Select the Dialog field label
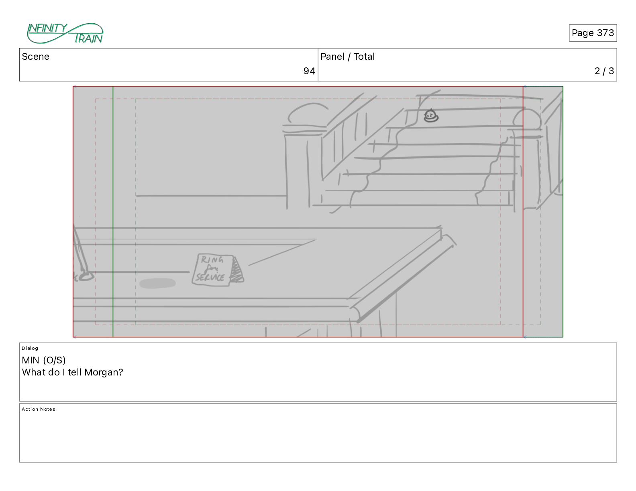The width and height of the screenshot is (636, 491). tap(30, 348)
